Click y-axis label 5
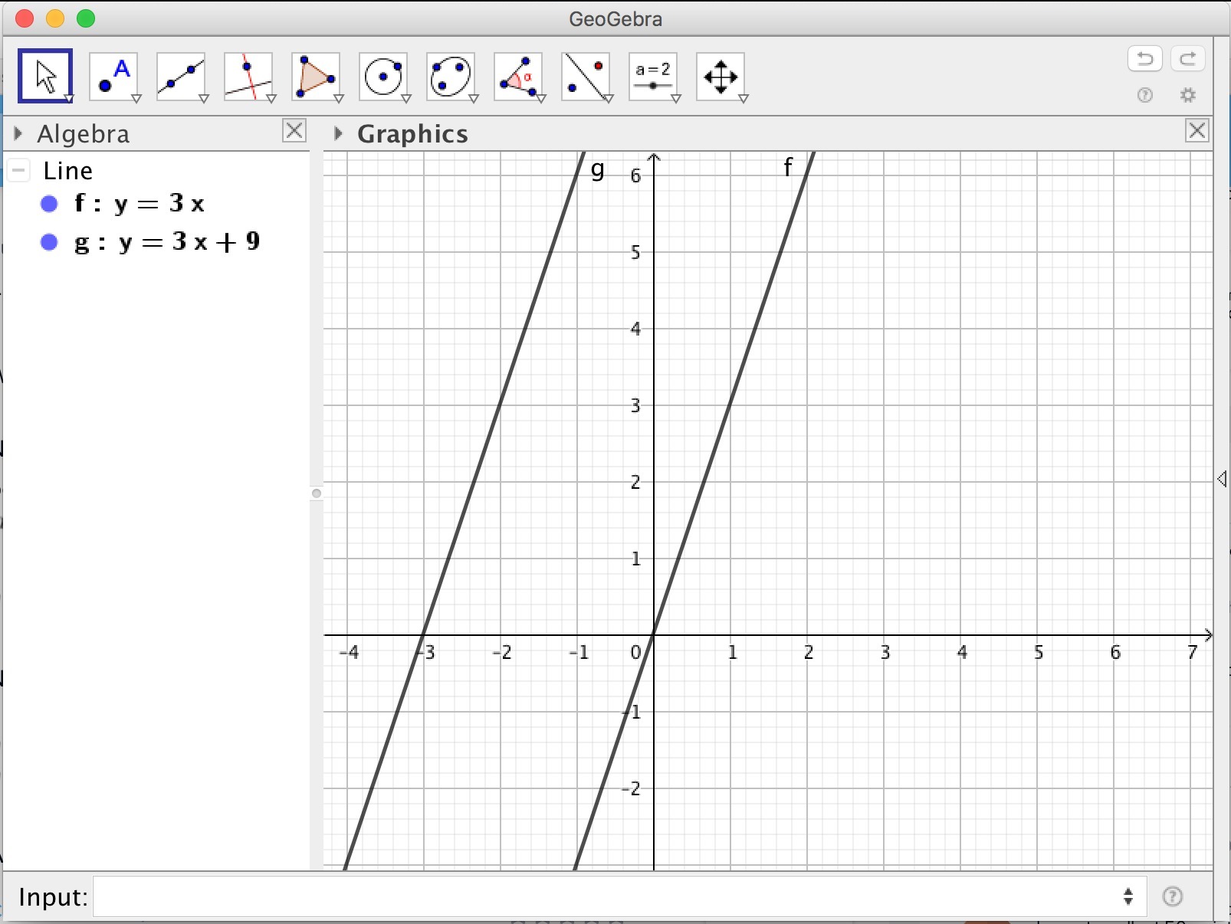Viewport: 1231px width, 924px height. point(635,253)
